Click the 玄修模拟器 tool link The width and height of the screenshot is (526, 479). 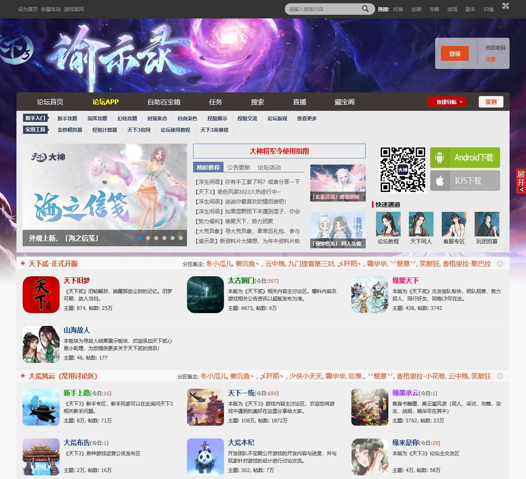[x=70, y=130]
